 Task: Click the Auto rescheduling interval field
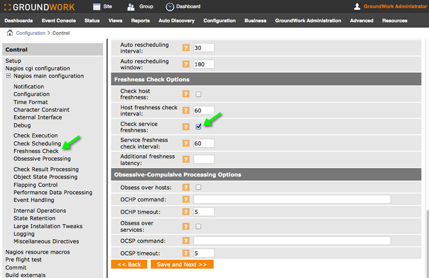click(x=204, y=48)
